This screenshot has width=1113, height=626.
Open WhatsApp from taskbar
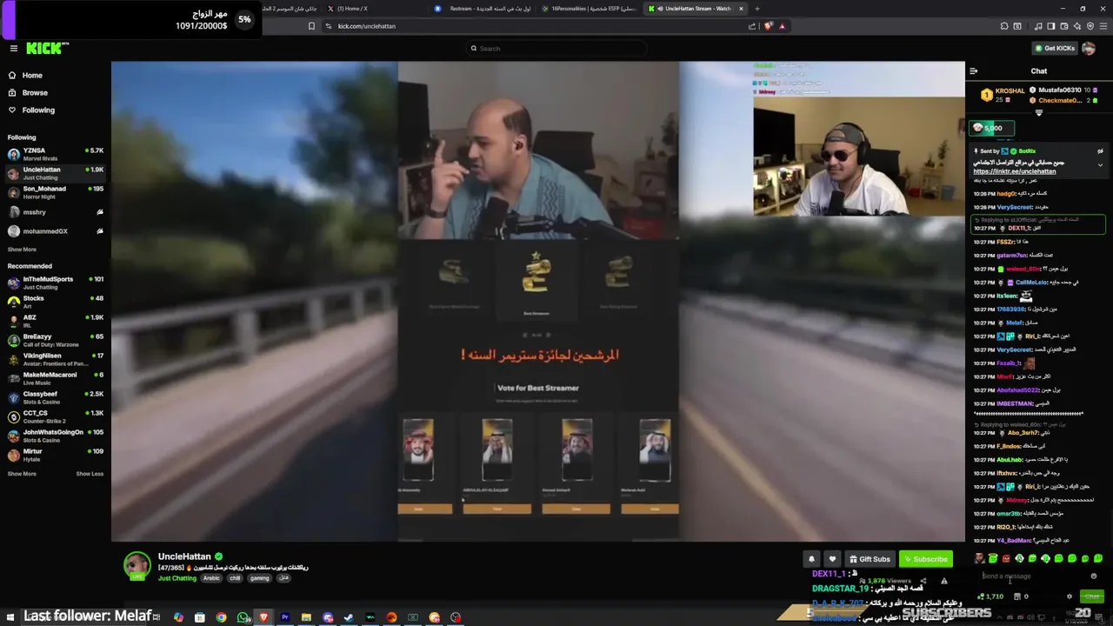[243, 617]
